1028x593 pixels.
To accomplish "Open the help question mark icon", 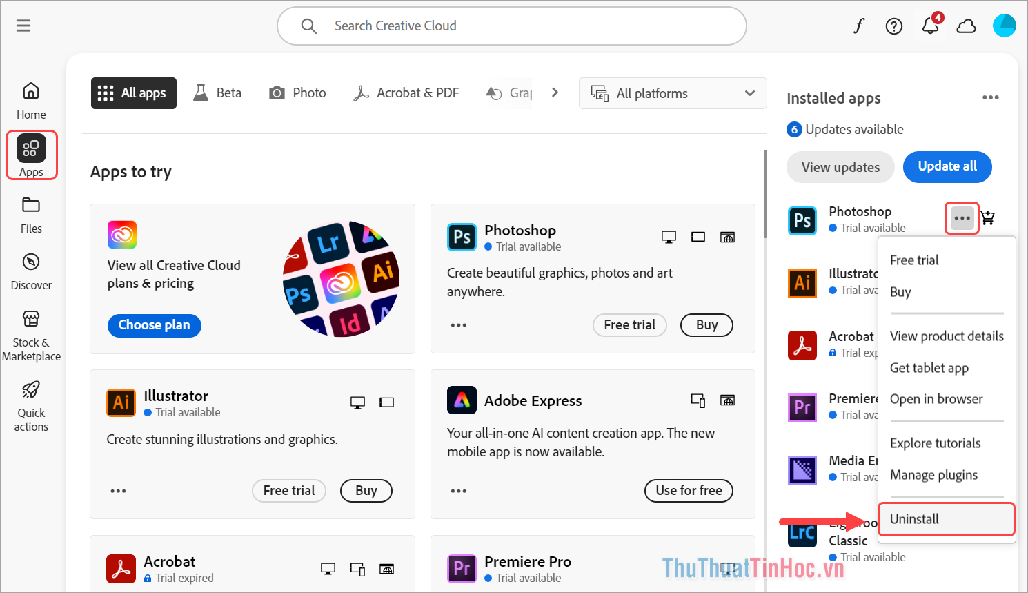I will pos(894,26).
